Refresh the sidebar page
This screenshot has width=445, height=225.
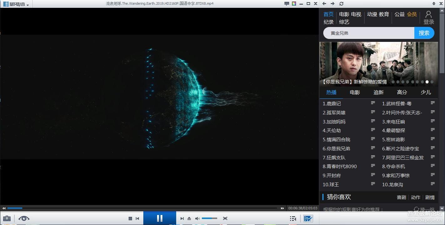click(341, 4)
